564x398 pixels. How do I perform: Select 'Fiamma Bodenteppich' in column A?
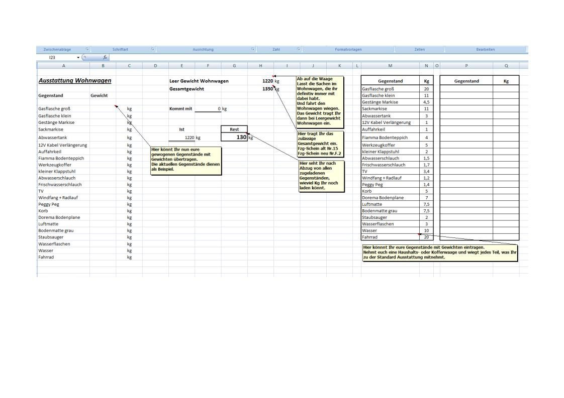tap(61, 159)
